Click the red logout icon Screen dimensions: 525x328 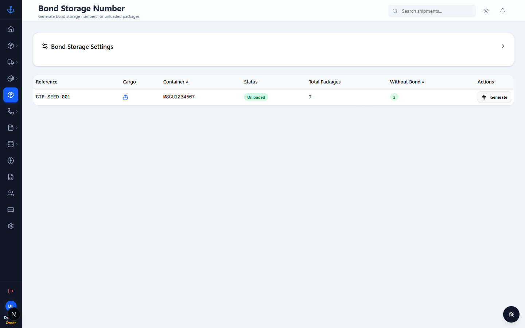[11, 291]
